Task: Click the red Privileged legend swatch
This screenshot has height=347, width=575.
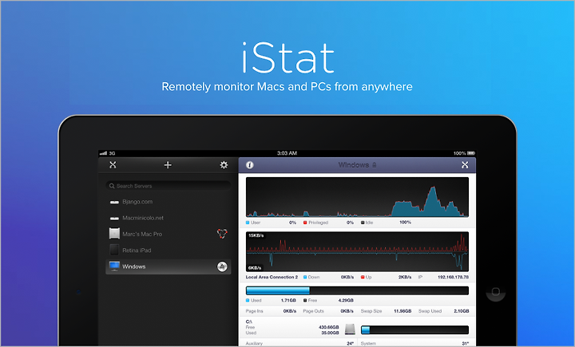Action: (x=305, y=223)
